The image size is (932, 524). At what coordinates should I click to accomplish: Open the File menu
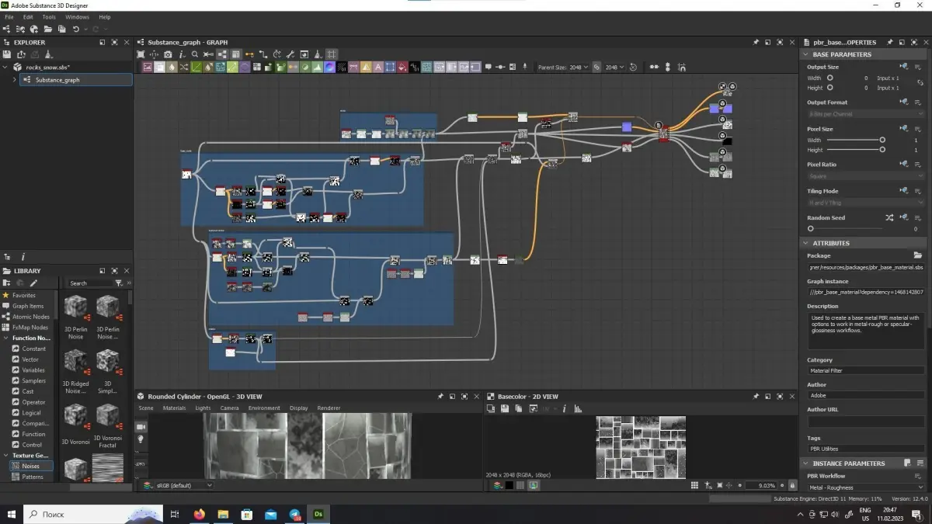pyautogui.click(x=9, y=16)
